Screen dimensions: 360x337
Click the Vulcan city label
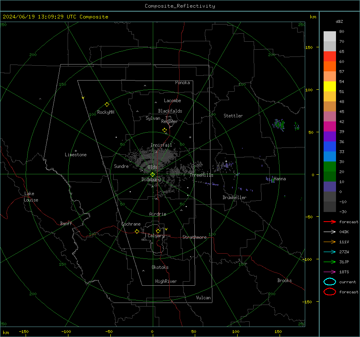coord(204,298)
